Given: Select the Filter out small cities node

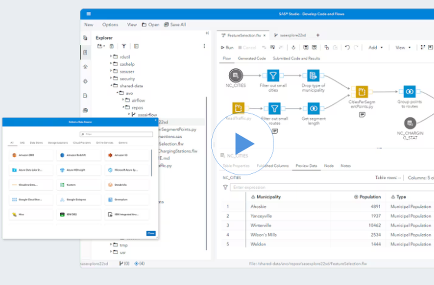Looking at the screenshot, I should click(273, 75).
